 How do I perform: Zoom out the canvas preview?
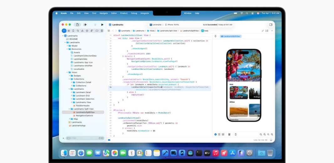click(261, 134)
